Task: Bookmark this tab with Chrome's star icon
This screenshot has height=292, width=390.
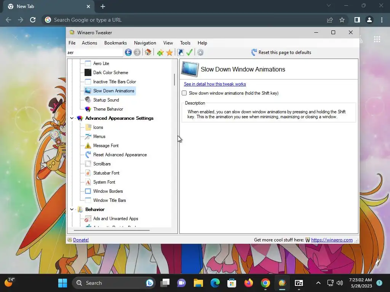Action: click(342, 20)
